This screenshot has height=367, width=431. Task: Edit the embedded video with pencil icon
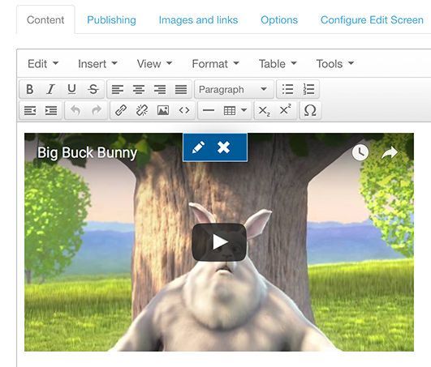[x=199, y=147]
